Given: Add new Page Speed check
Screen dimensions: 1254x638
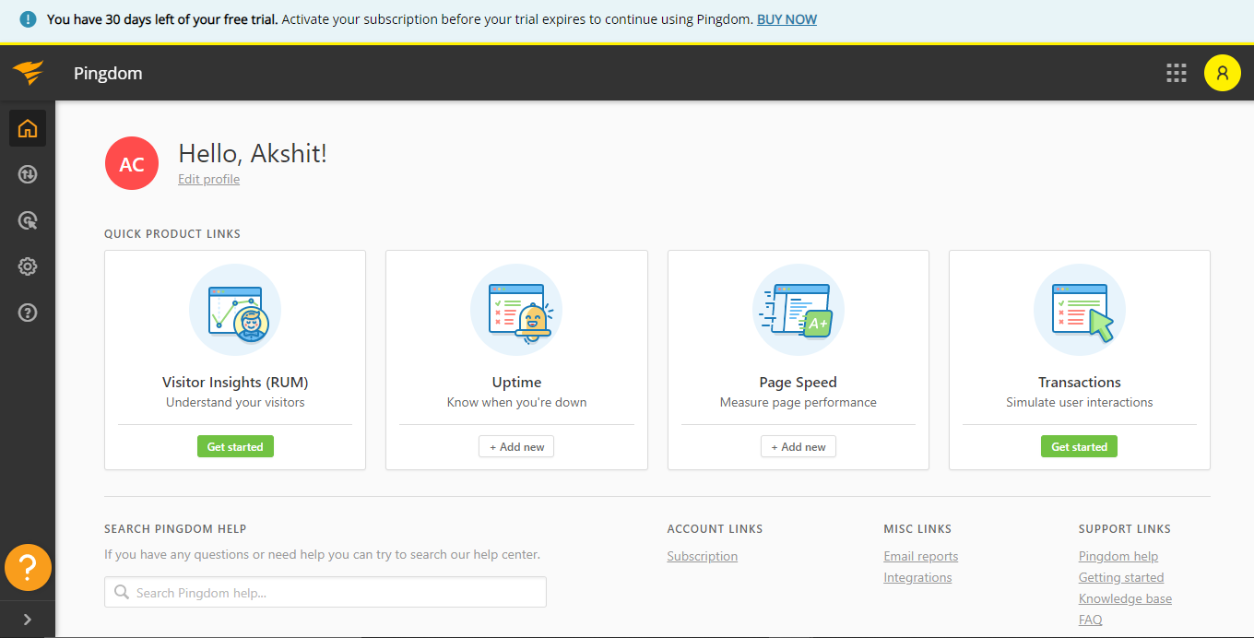Looking at the screenshot, I should [799, 447].
